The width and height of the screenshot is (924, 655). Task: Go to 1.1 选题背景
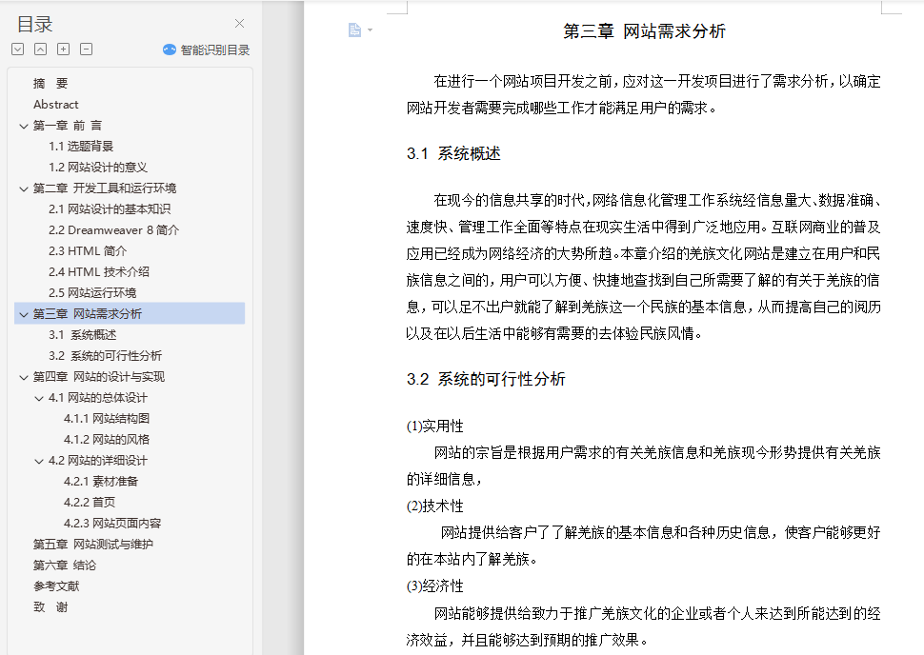(x=81, y=146)
